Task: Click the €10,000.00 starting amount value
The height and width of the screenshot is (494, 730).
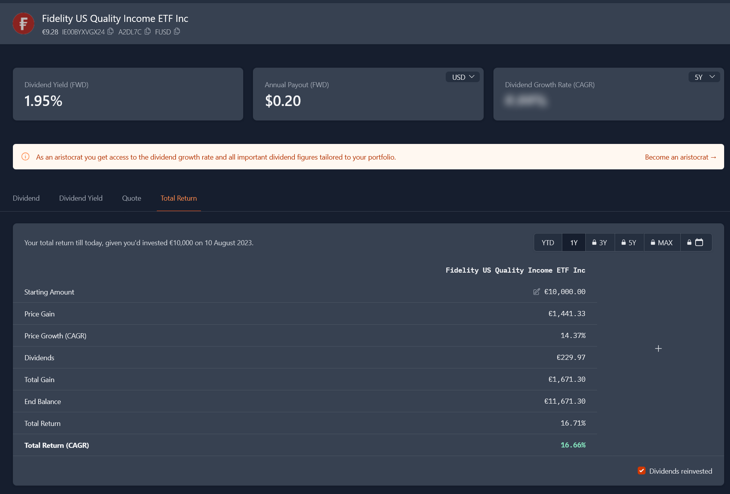Action: [x=565, y=292]
